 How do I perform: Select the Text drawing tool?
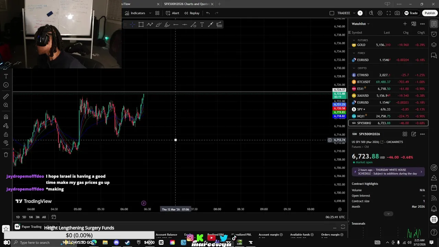(x=202, y=24)
